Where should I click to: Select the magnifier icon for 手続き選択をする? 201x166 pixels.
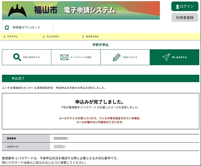17,57
